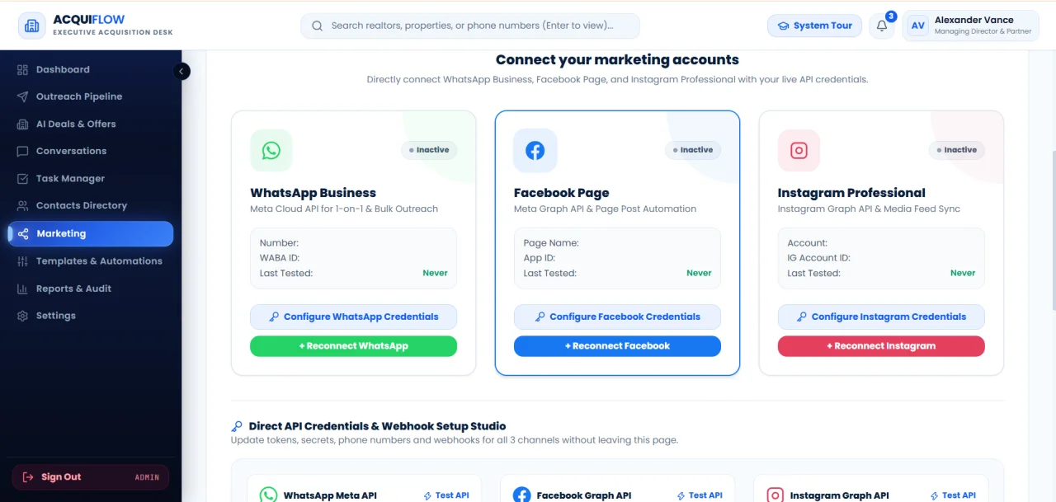The image size is (1056, 502).
Task: Click the AI Deals & Offers icon
Action: (22, 124)
